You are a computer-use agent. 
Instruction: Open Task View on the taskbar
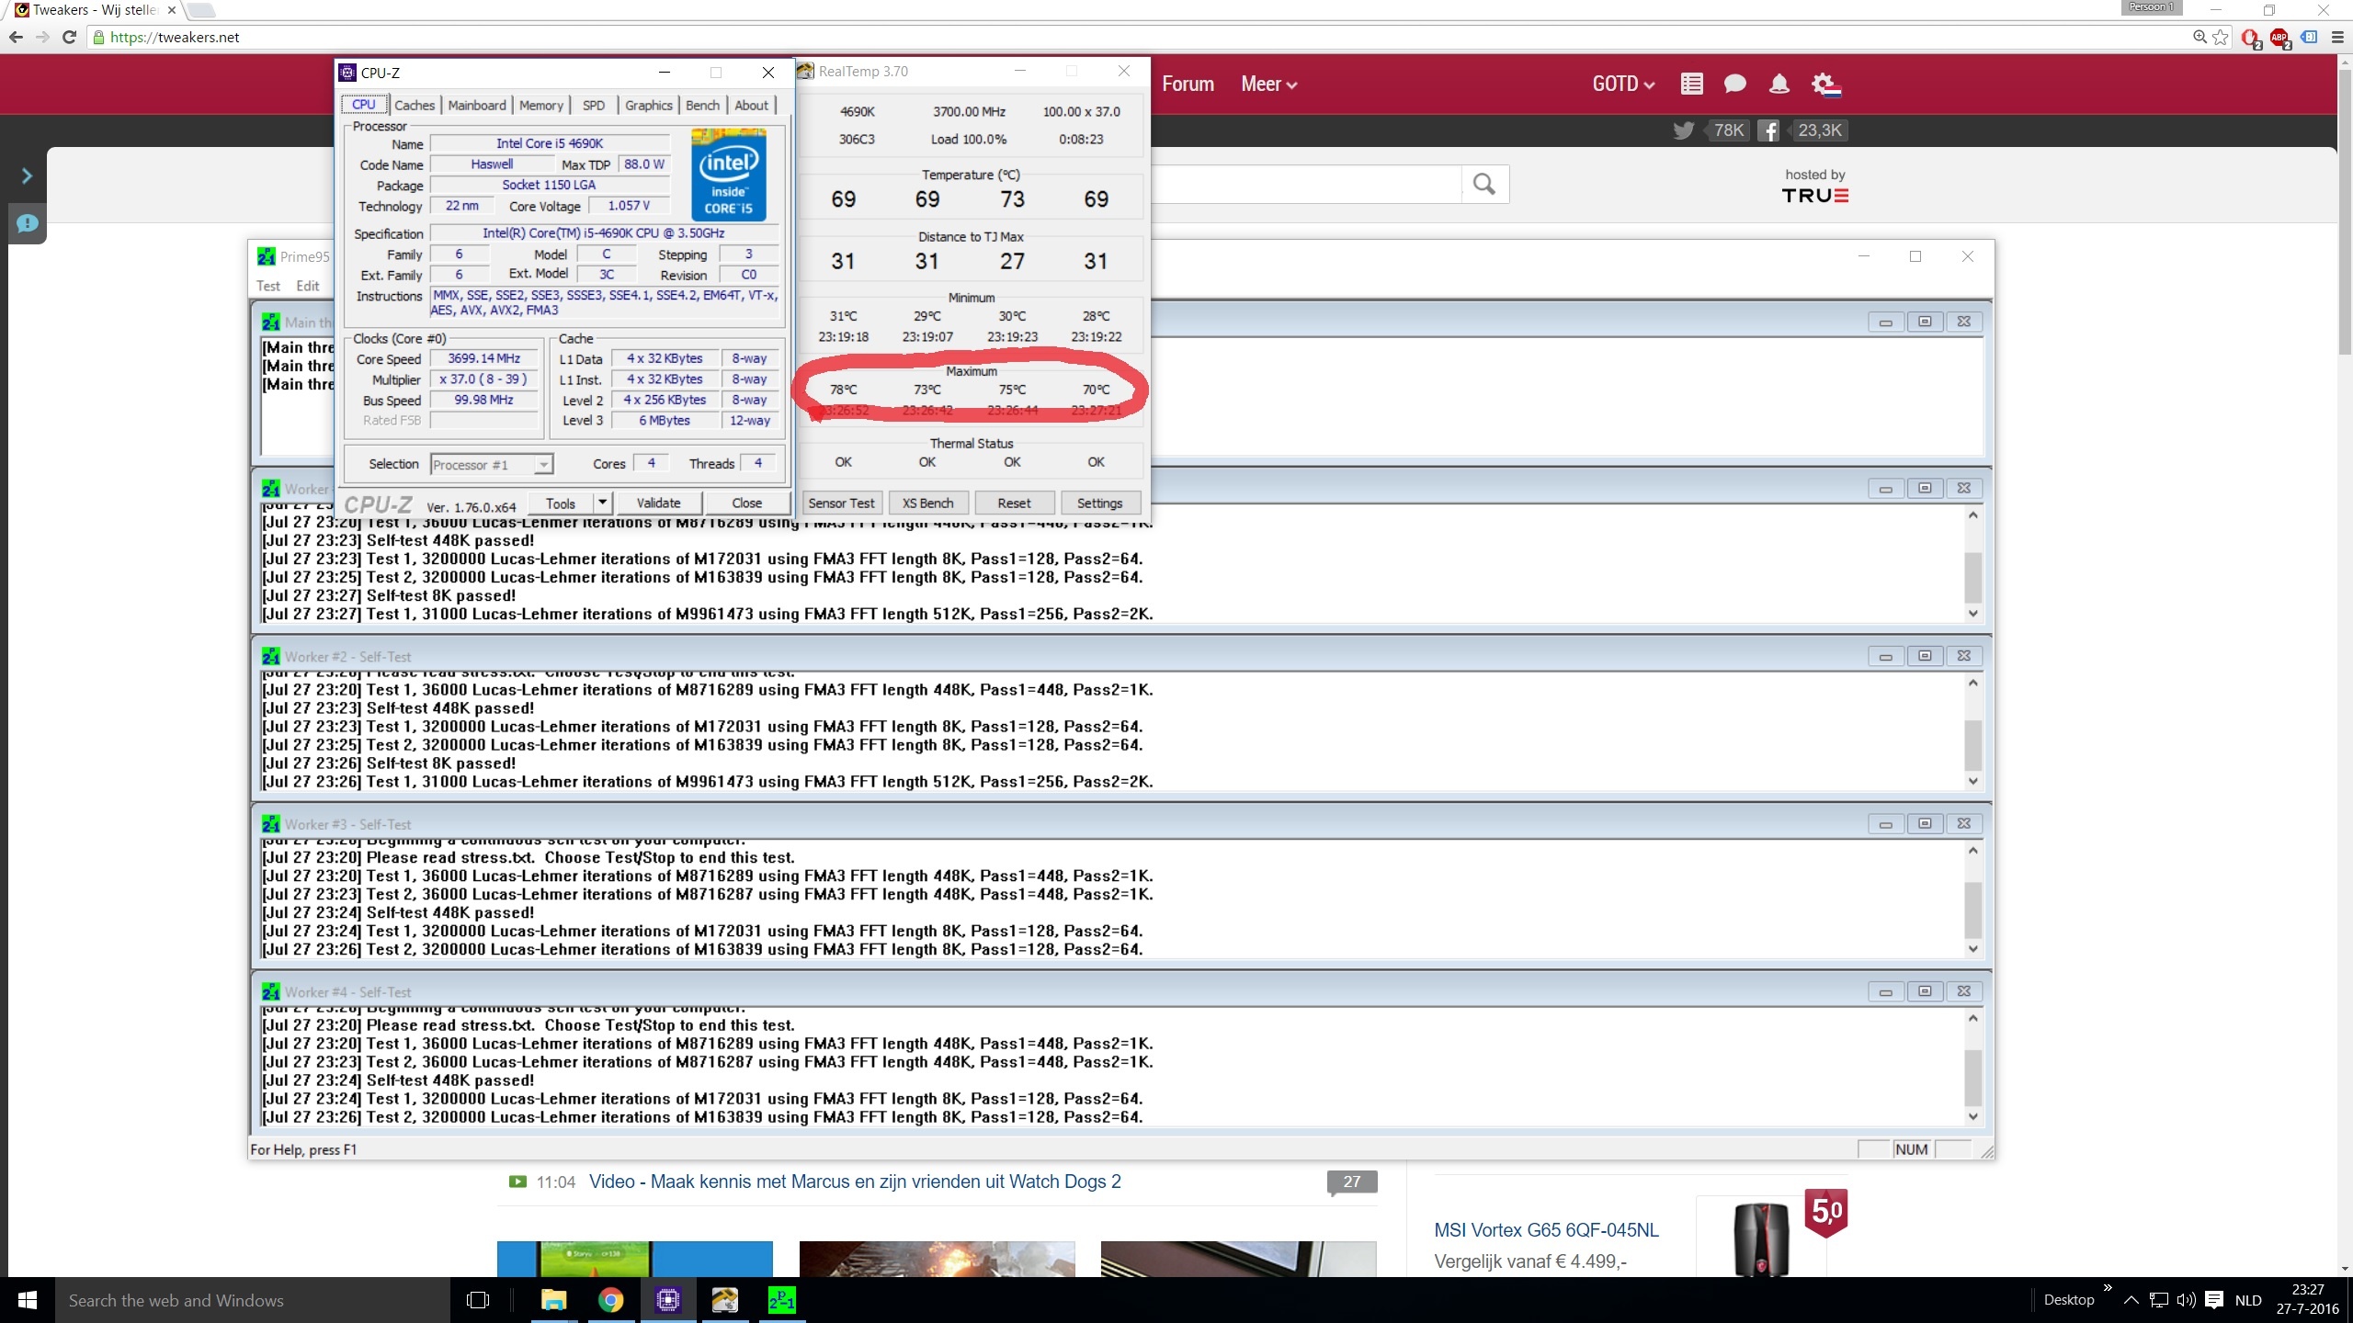pyautogui.click(x=478, y=1300)
